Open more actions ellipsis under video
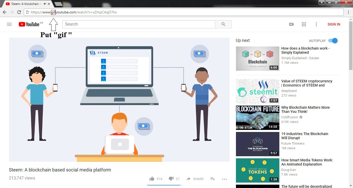 pos(224,179)
